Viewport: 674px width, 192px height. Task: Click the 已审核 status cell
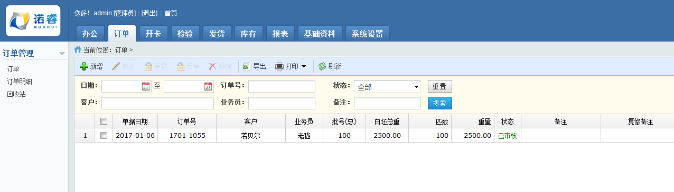tap(508, 135)
